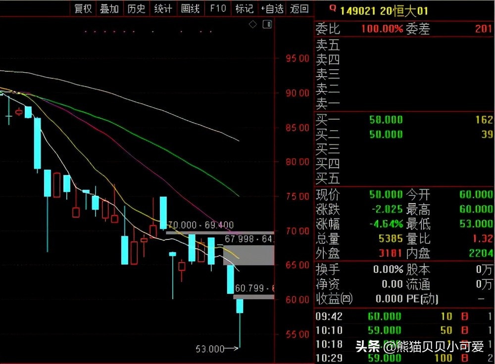The width and height of the screenshot is (495, 364).
Task: Click the diamond icon above the chart
Action: (x=253, y=24)
